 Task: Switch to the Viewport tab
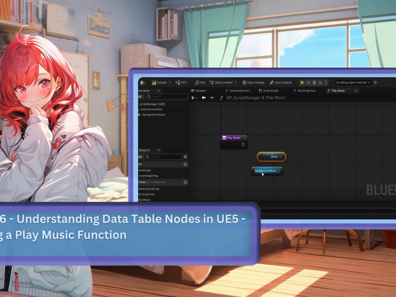(x=198, y=90)
